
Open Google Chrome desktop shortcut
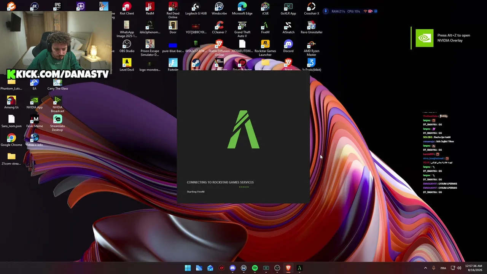11,140
